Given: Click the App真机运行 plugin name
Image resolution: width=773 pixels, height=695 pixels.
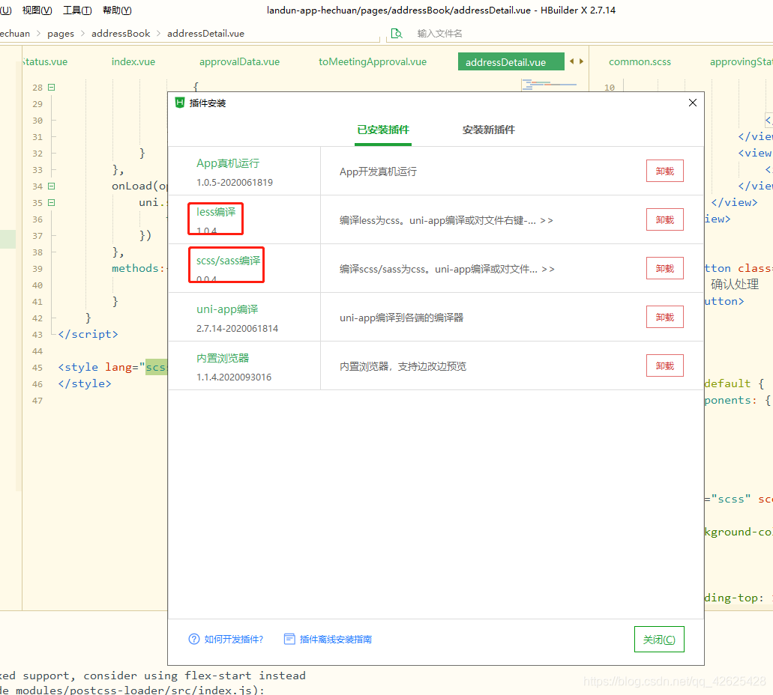Looking at the screenshot, I should 228,163.
